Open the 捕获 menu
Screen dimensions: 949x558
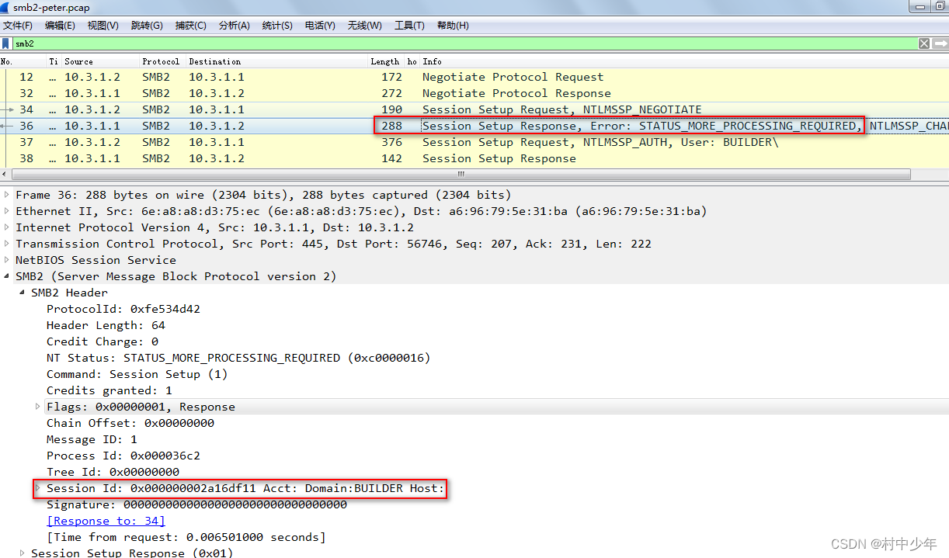190,25
